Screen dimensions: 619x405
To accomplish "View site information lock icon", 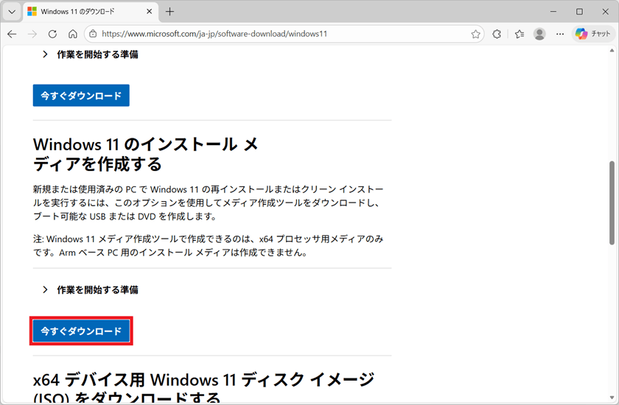I will click(93, 34).
